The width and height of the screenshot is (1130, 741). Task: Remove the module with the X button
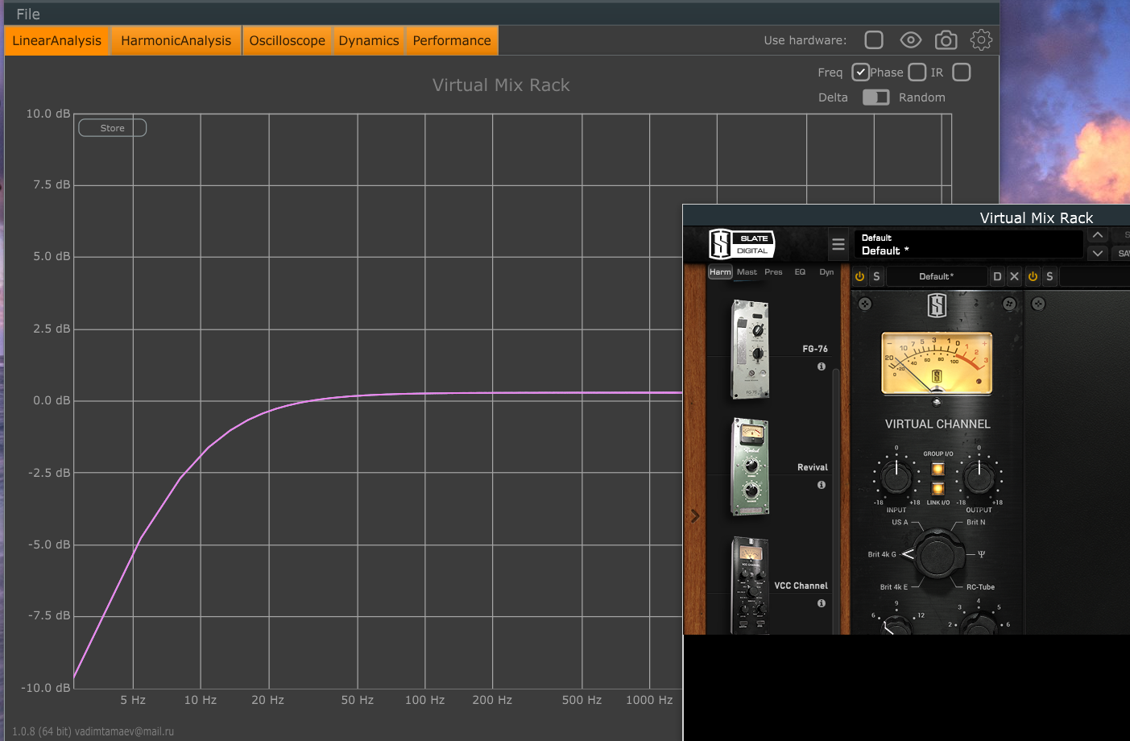coord(1014,276)
